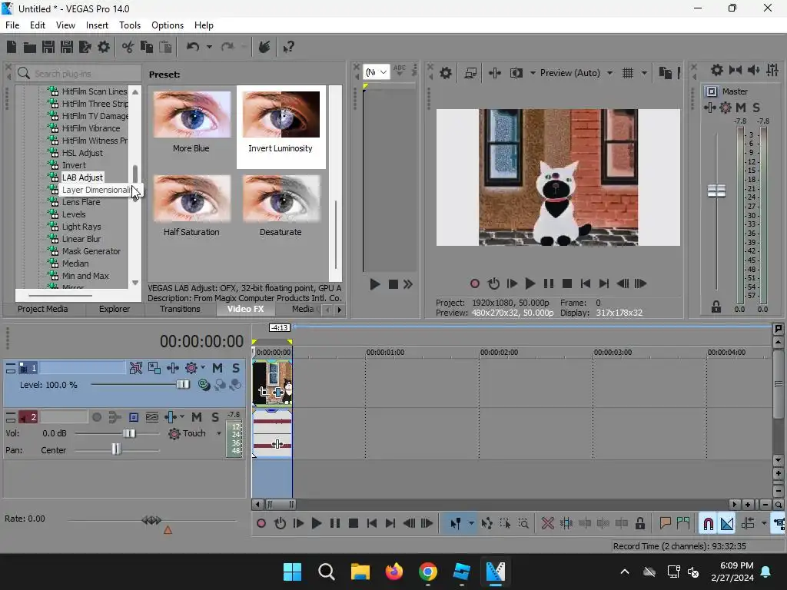
Task: Expand Overlays grid dropdown arrow
Action: (x=645, y=73)
